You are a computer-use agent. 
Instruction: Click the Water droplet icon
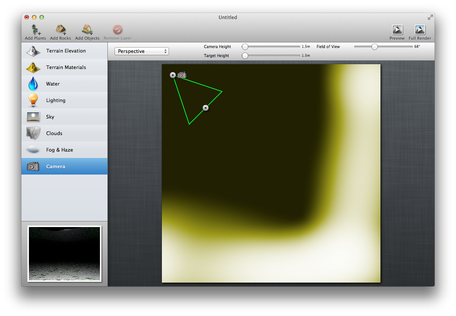(33, 84)
